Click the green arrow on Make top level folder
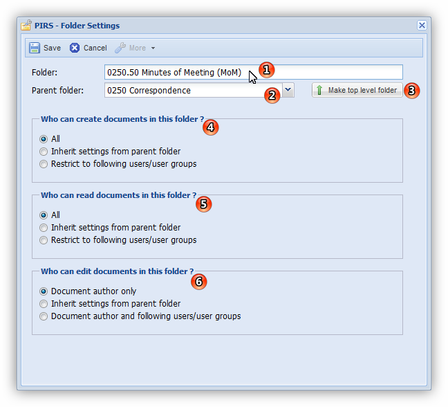The image size is (448, 407). point(319,91)
